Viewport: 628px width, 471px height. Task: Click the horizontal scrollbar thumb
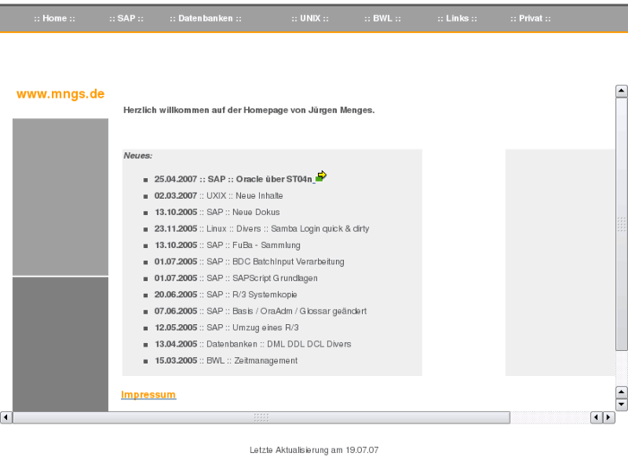tap(261, 417)
